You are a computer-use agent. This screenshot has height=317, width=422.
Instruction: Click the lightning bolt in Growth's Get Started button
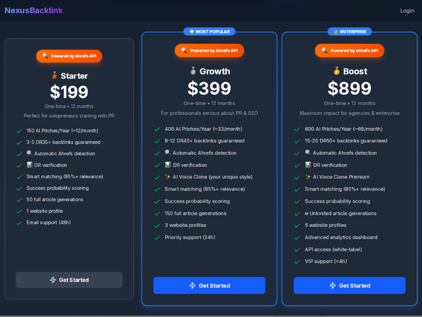pos(192,285)
